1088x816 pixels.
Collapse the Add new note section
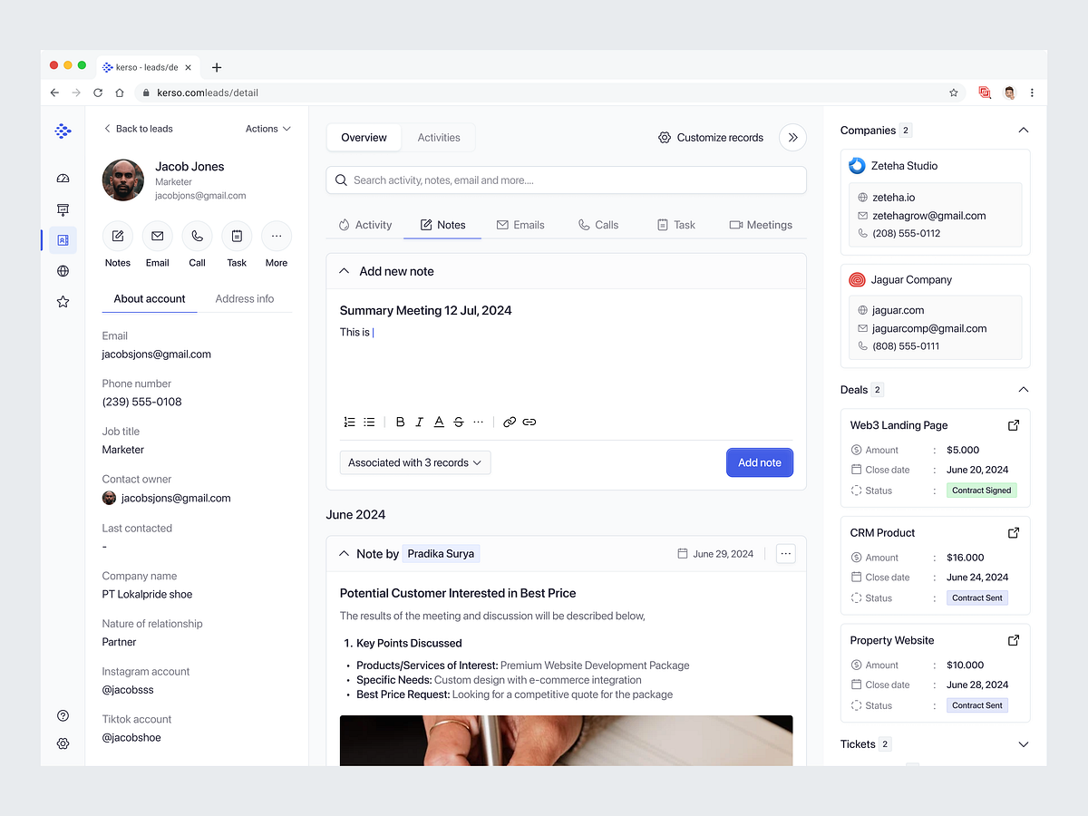(x=344, y=270)
